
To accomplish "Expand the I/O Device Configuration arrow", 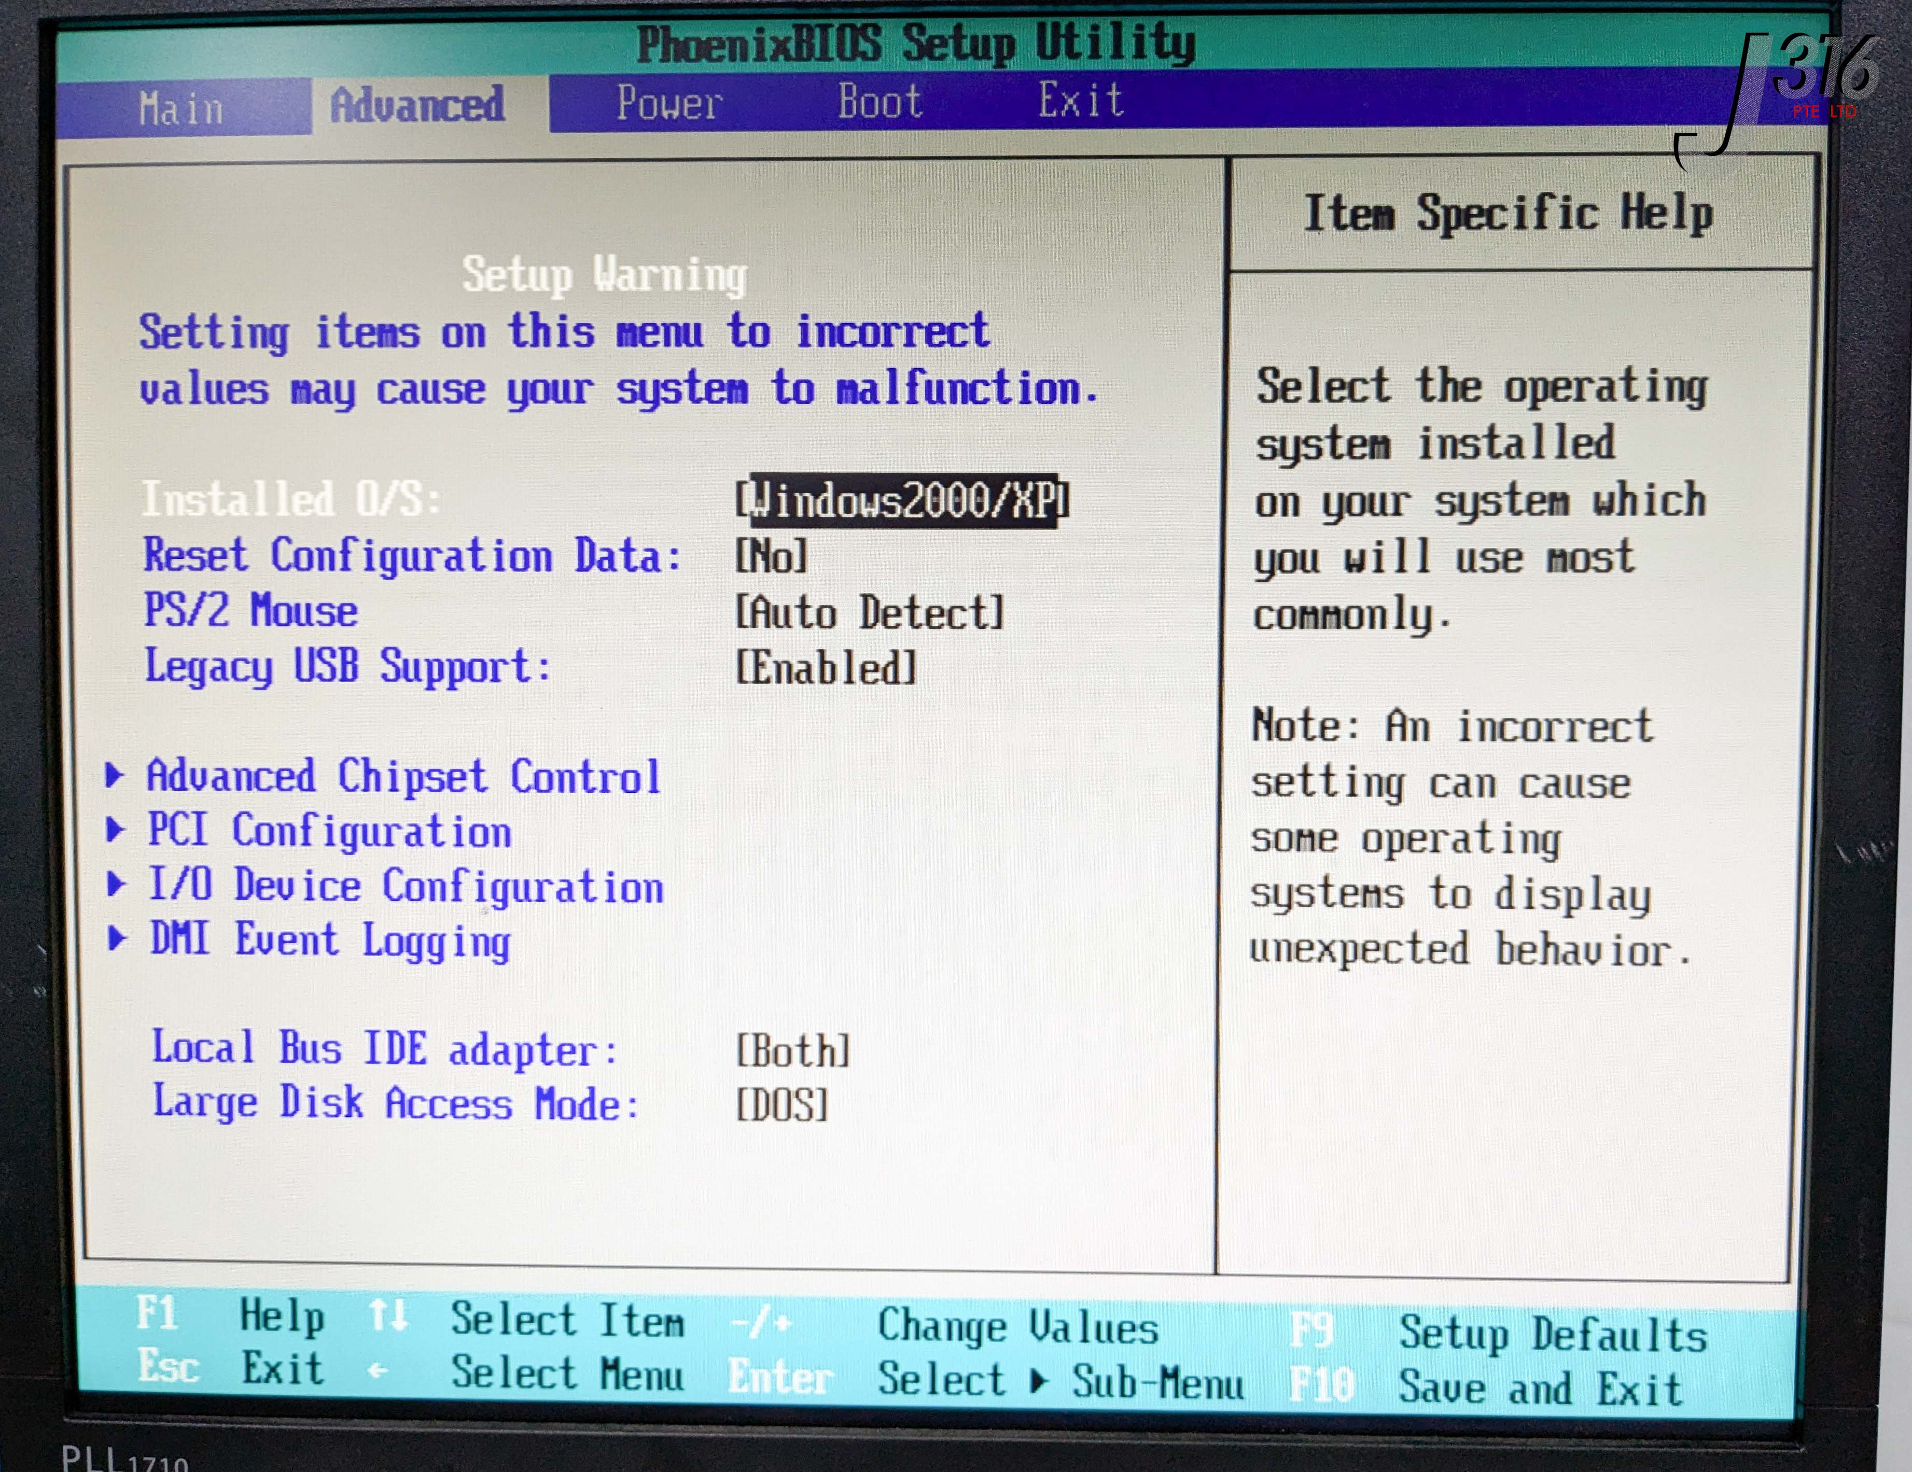I will coord(116,885).
